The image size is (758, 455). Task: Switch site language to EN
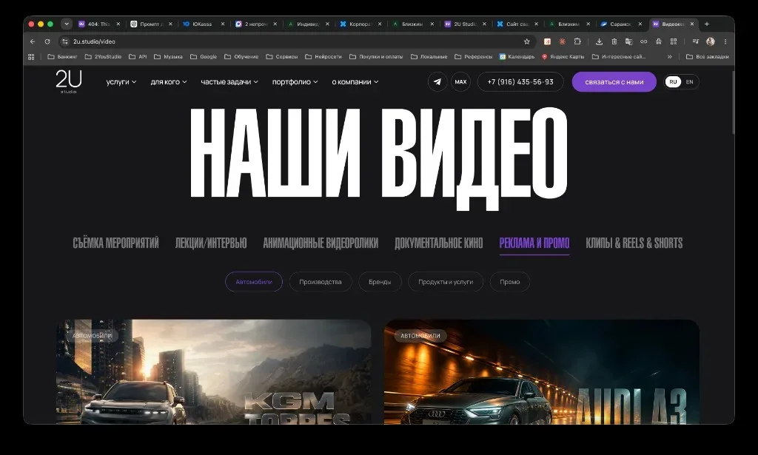[x=689, y=81]
